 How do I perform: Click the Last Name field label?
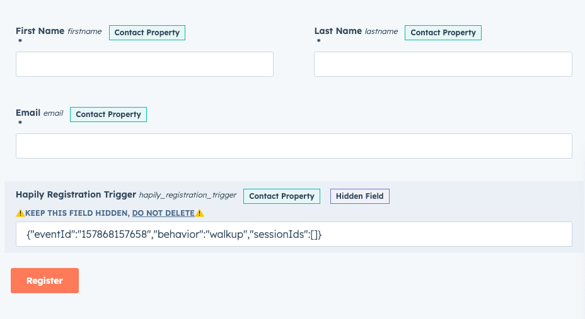(x=338, y=31)
